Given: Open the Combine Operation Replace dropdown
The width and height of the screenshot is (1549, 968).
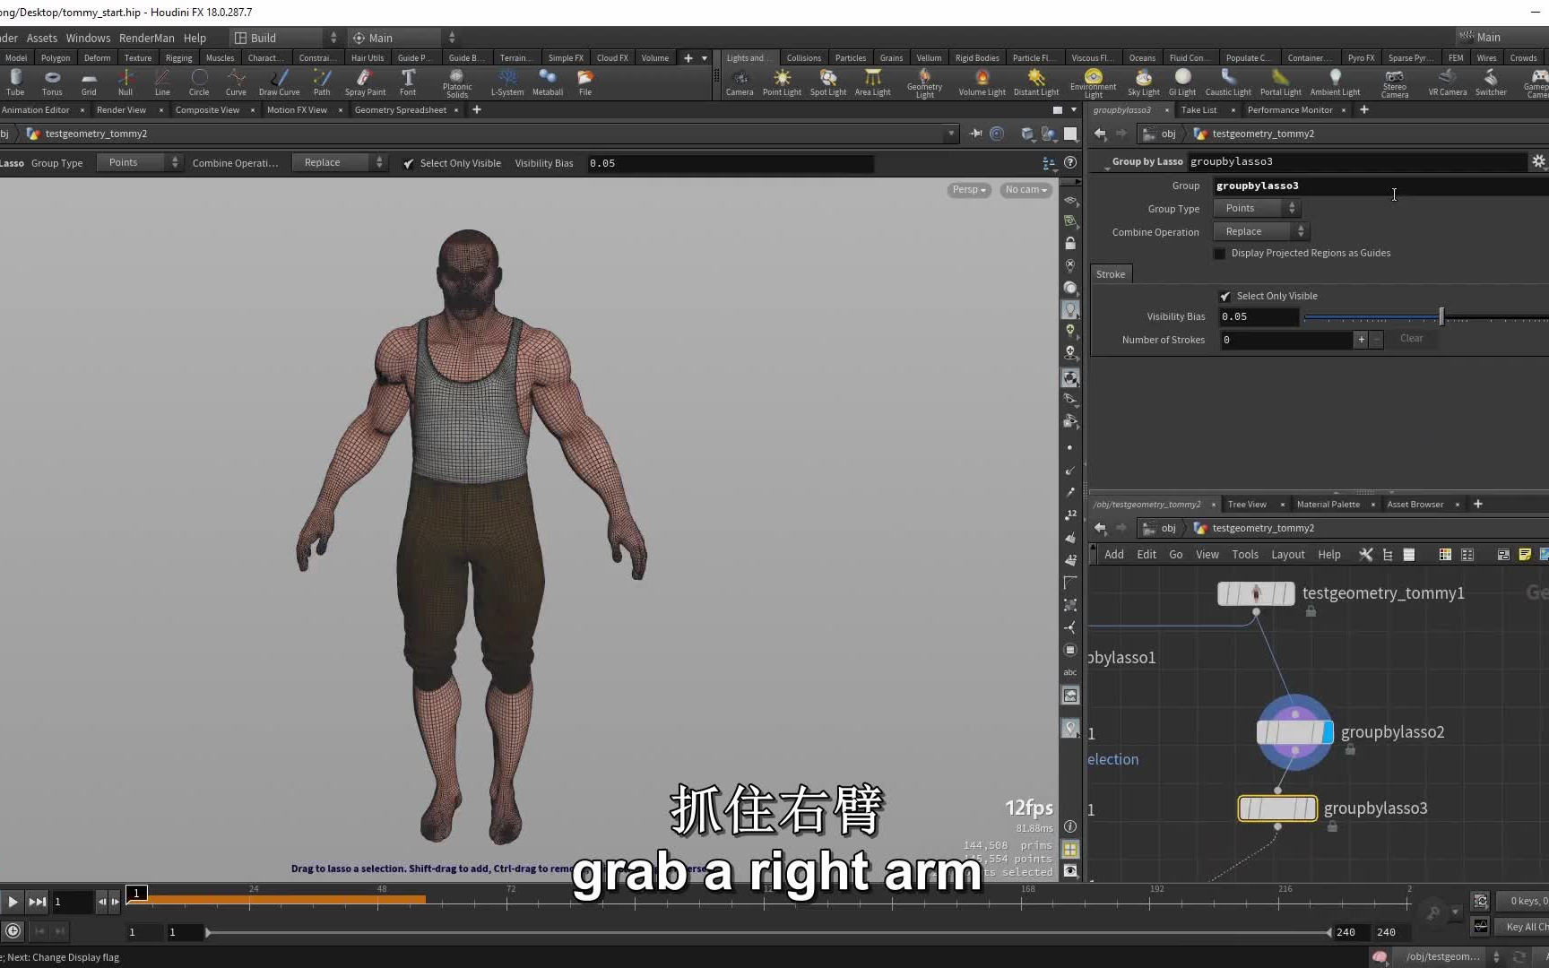Looking at the screenshot, I should tap(1259, 231).
